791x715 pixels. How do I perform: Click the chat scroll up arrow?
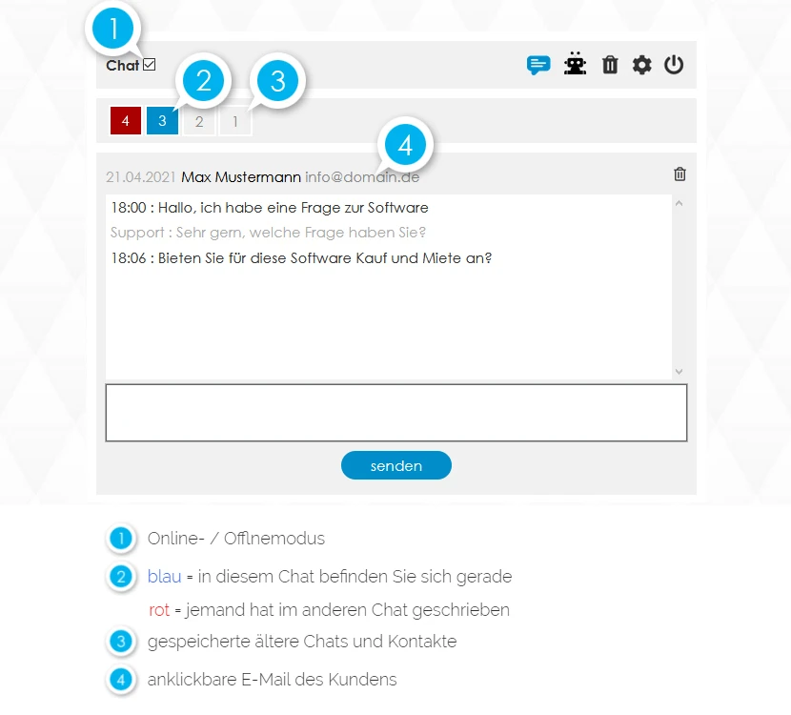tap(679, 203)
